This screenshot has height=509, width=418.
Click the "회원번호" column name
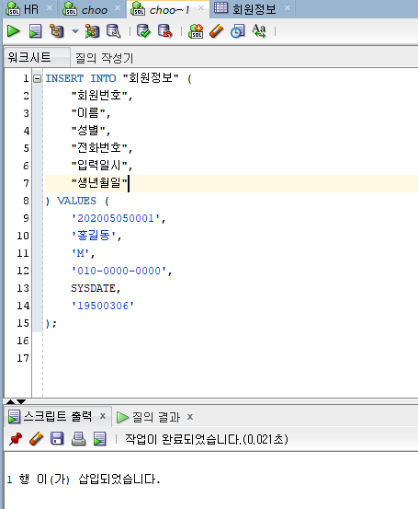click(99, 96)
